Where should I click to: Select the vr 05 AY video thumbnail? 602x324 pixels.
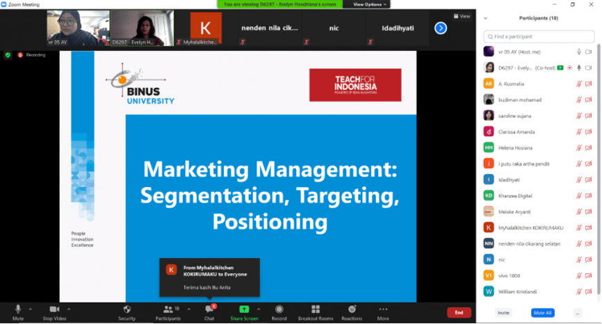(x=78, y=28)
